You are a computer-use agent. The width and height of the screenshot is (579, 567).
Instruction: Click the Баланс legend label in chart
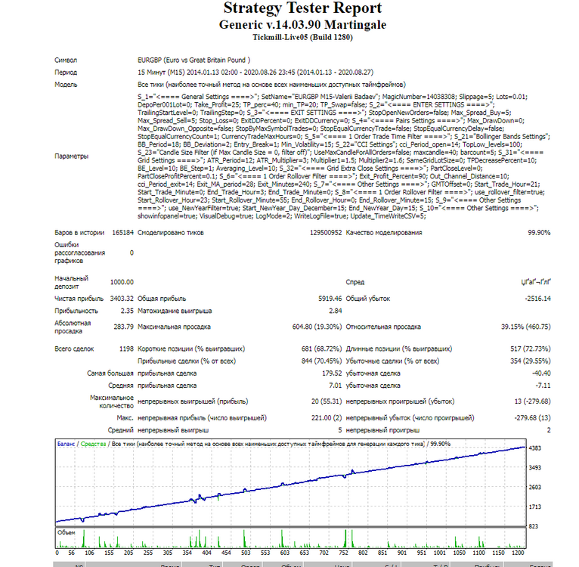pyautogui.click(x=66, y=444)
